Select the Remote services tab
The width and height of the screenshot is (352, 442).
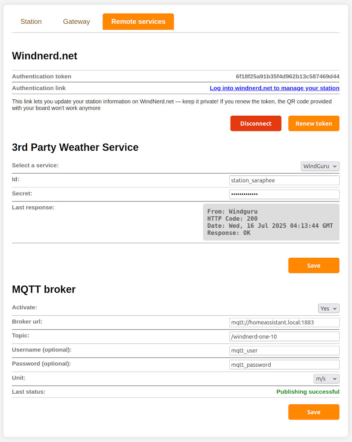[138, 22]
